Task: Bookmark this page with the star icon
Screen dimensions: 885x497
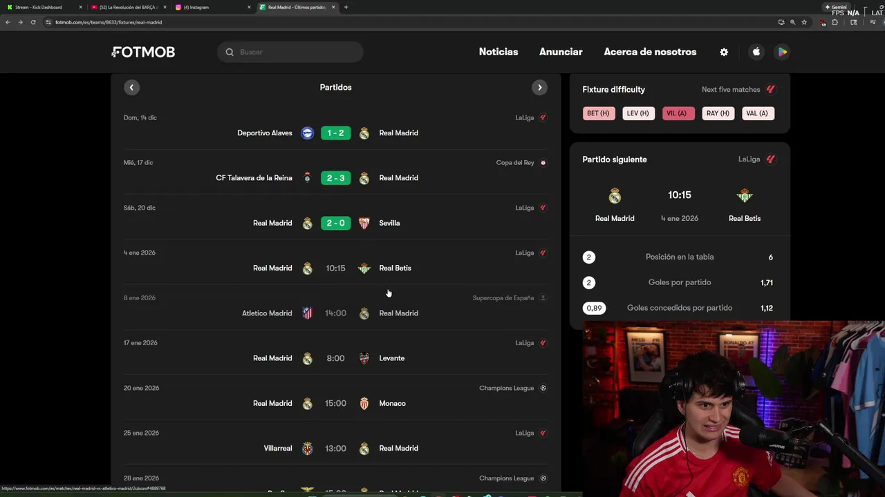Action: 804,22
